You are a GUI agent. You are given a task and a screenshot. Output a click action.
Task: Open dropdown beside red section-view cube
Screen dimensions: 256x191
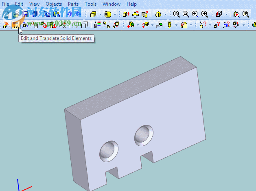pyautogui.click(x=226, y=14)
